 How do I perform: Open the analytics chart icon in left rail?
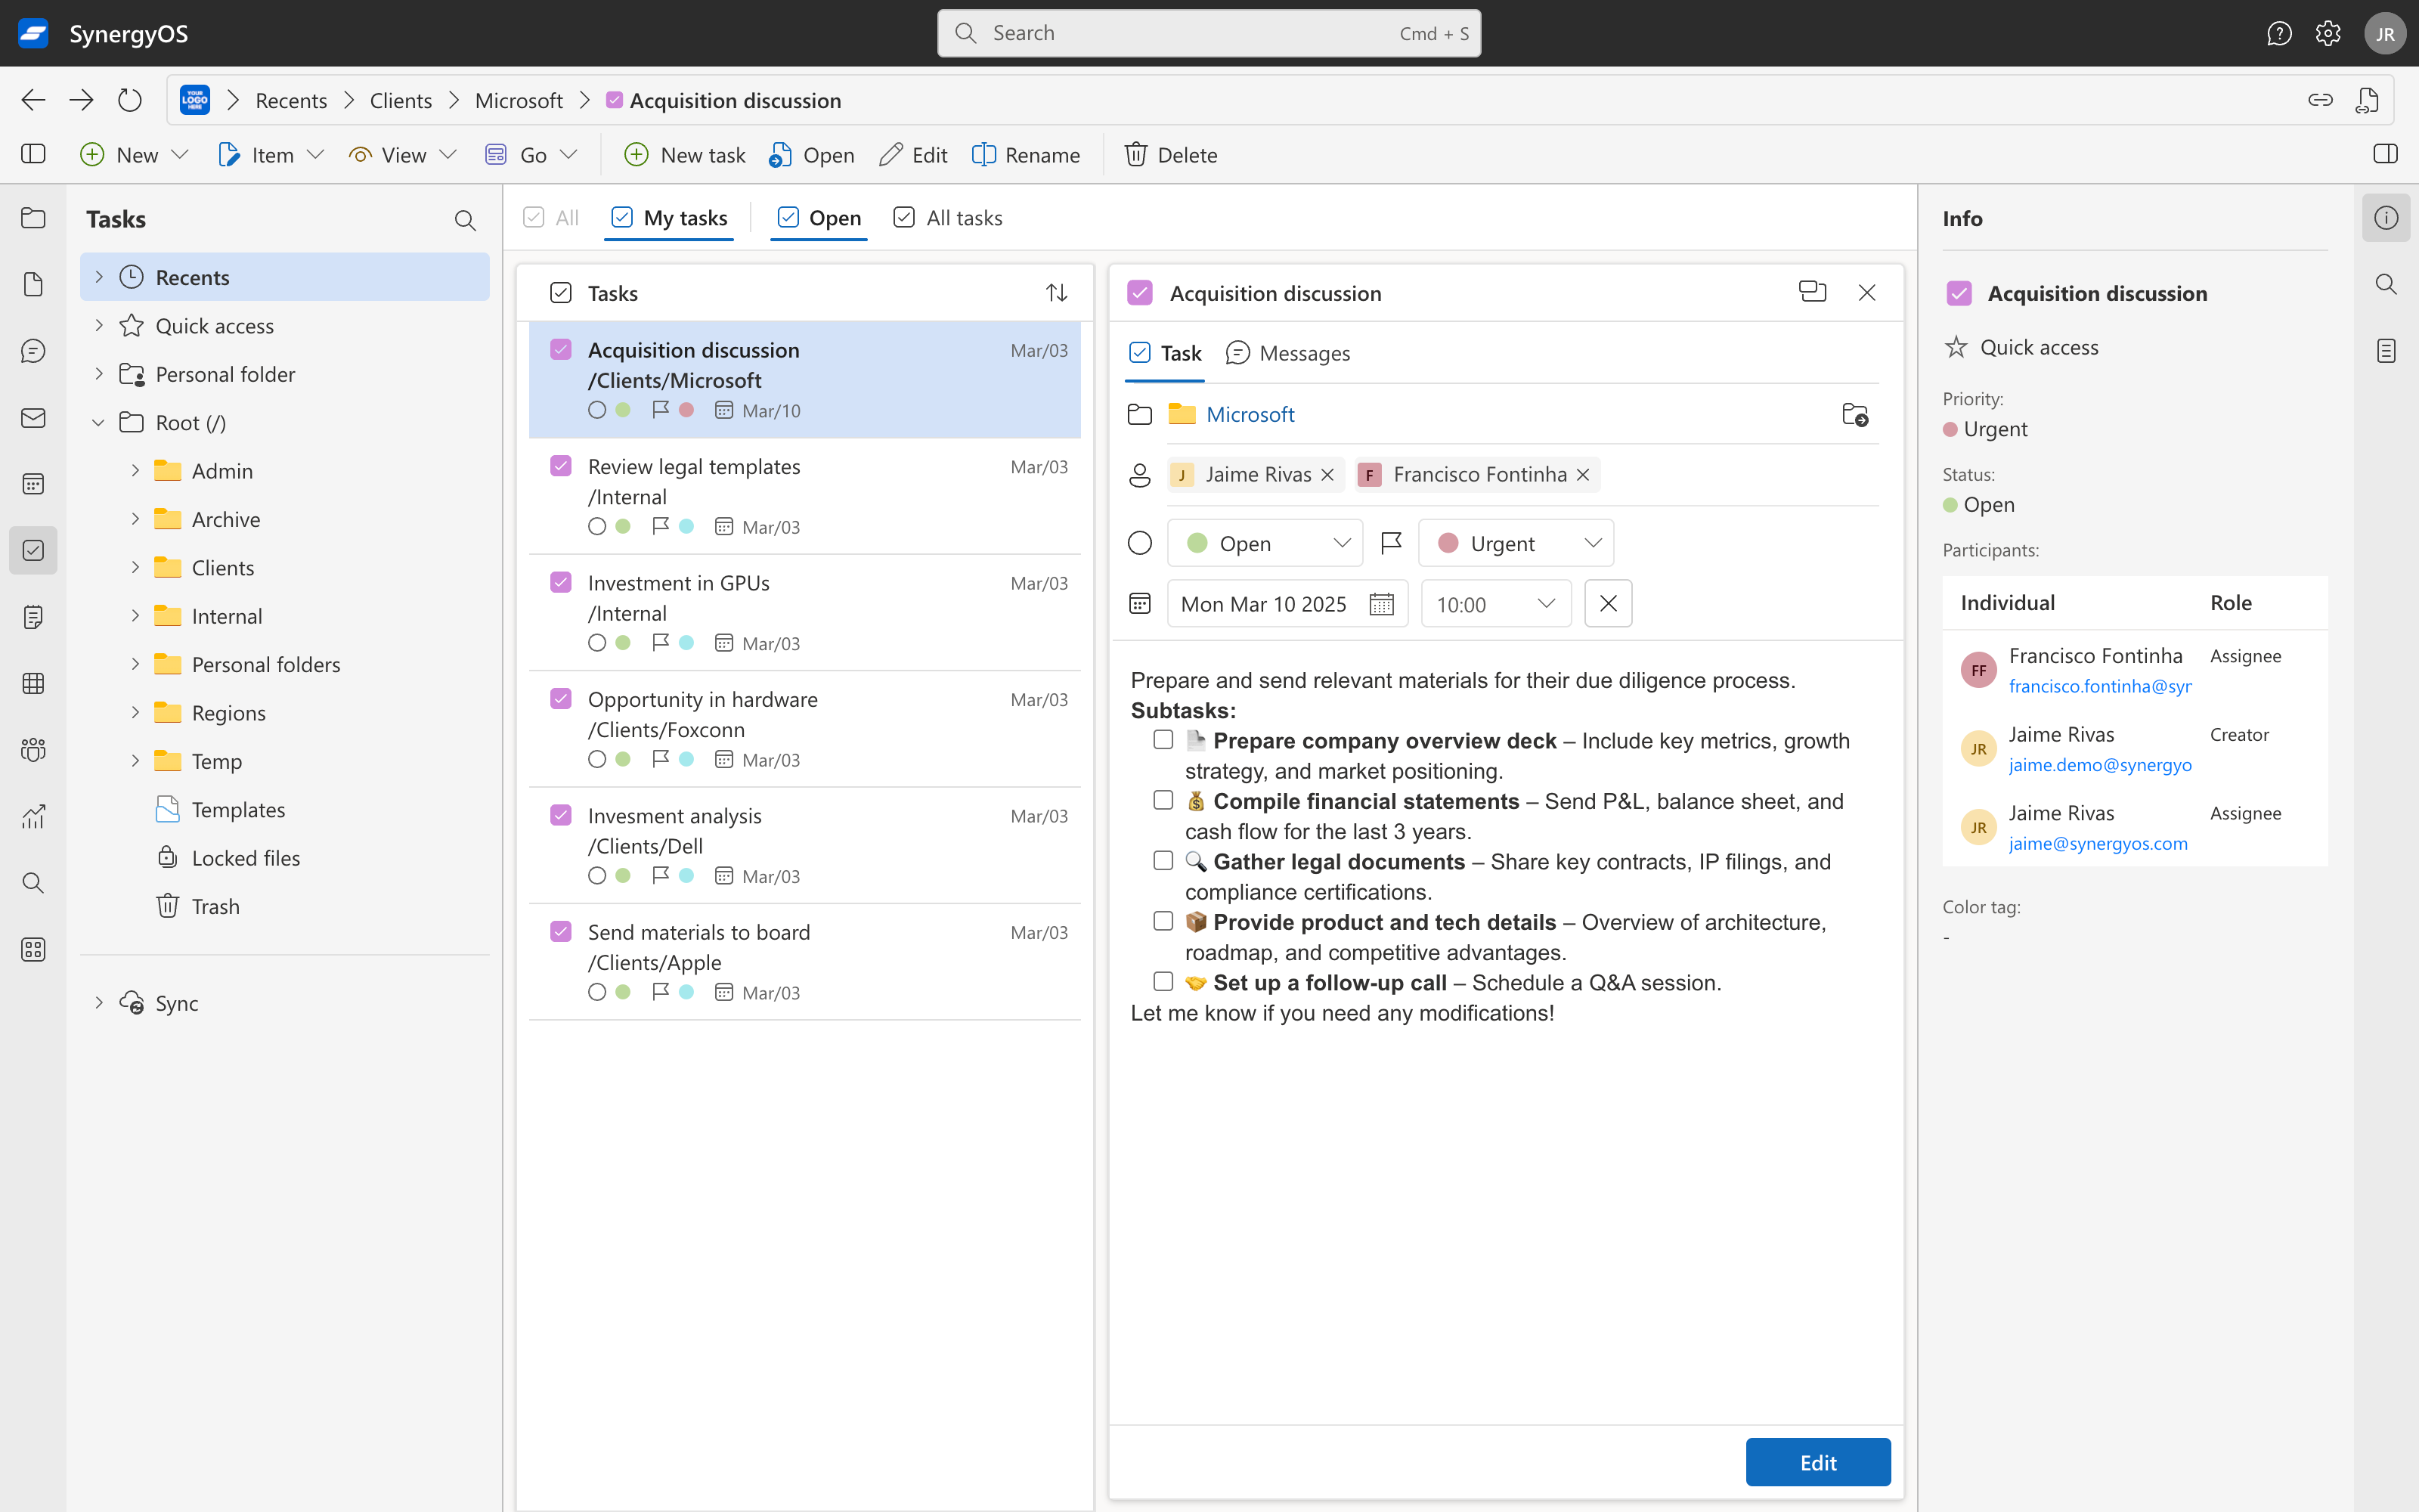(33, 817)
